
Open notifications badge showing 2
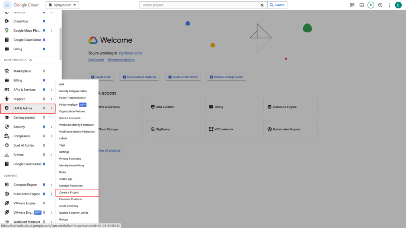[371, 5]
